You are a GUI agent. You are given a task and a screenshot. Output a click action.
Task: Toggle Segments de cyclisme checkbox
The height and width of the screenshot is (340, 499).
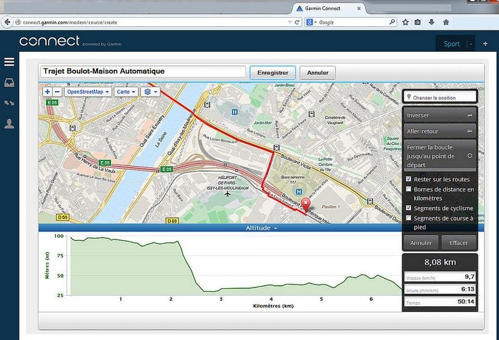(x=409, y=208)
